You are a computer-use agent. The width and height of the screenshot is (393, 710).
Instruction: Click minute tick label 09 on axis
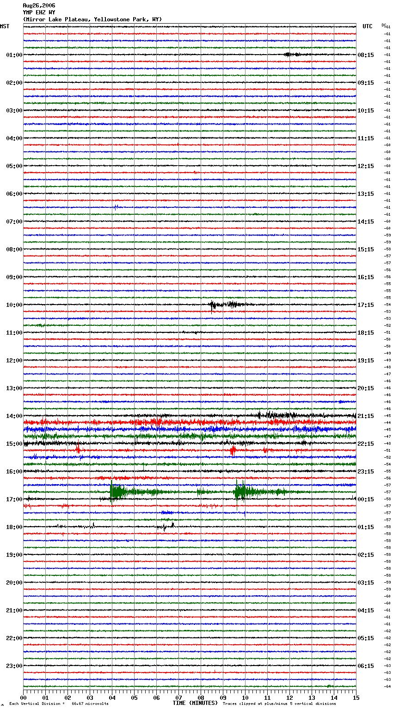coord(223,698)
